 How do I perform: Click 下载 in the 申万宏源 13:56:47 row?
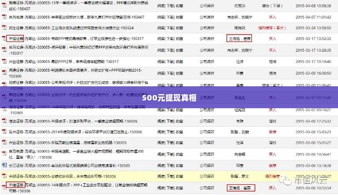[170, 154]
